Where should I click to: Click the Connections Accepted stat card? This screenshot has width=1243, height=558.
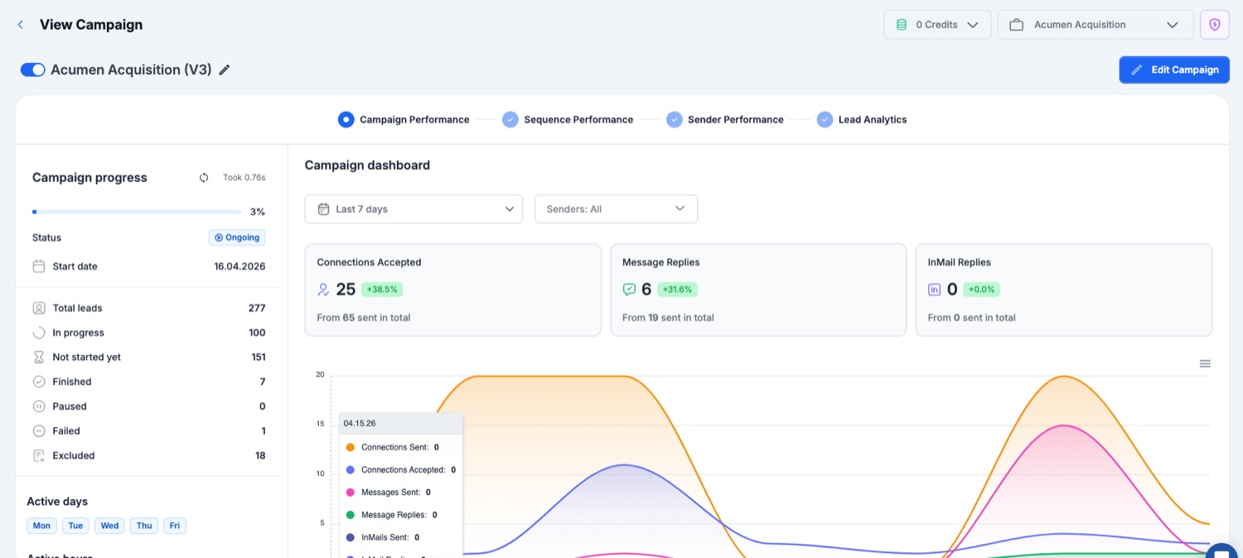(x=453, y=290)
